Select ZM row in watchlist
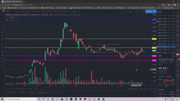The height and width of the screenshot is (101, 180). 166,52
